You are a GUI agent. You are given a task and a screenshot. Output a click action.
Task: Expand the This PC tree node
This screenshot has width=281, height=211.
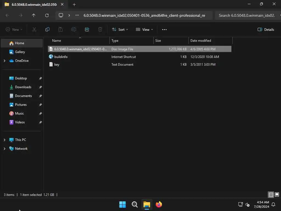point(4,140)
